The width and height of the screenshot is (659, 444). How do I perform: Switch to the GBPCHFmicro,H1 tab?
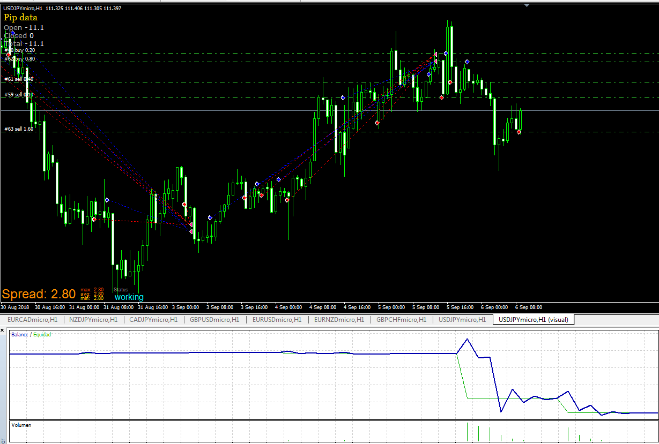click(x=401, y=320)
